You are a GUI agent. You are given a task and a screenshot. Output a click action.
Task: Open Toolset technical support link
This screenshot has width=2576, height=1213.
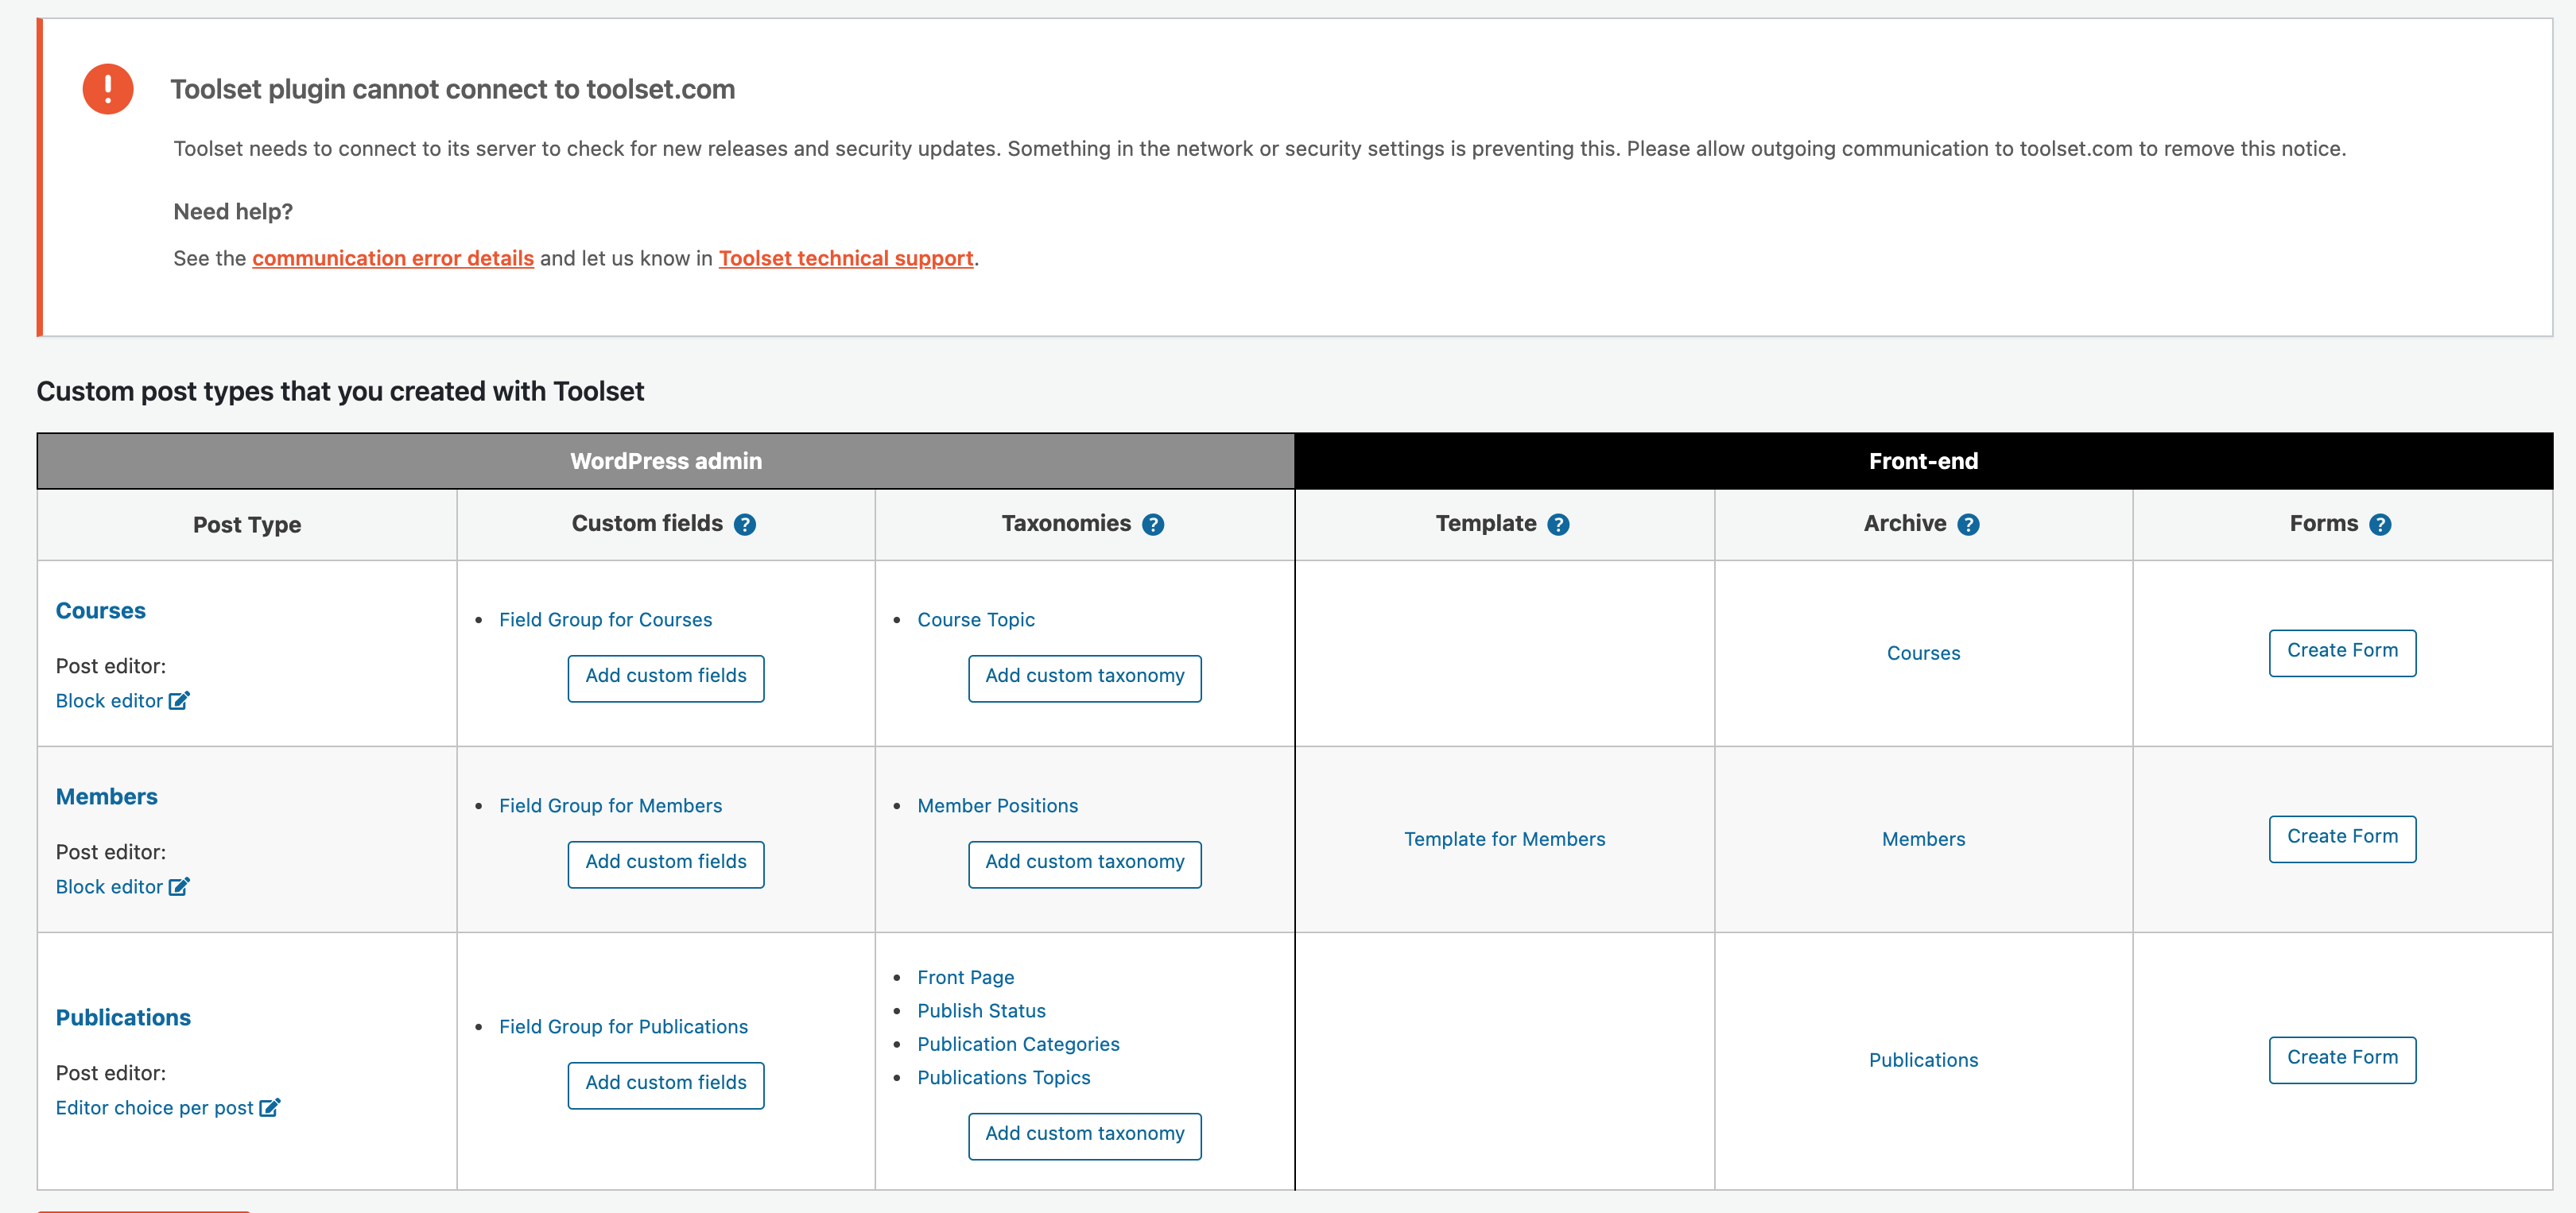[x=846, y=258]
